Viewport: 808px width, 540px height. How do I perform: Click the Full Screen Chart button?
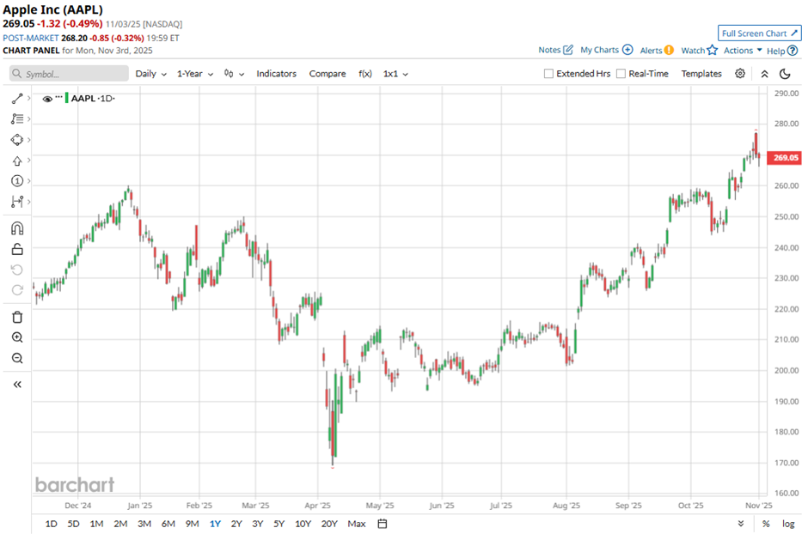point(760,33)
